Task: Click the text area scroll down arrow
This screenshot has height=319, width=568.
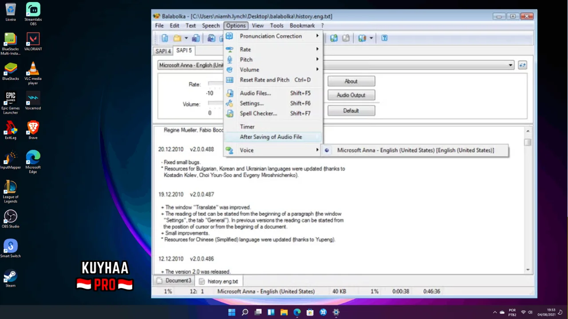Action: point(528,269)
